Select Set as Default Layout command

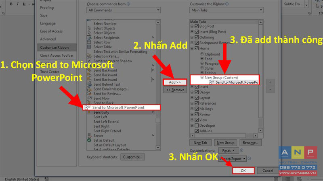pos(109,145)
